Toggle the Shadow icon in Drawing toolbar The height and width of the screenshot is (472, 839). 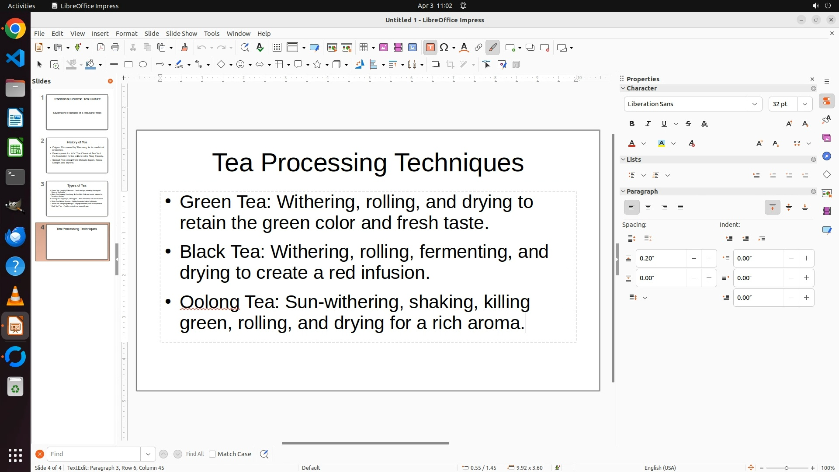pyautogui.click(x=435, y=65)
